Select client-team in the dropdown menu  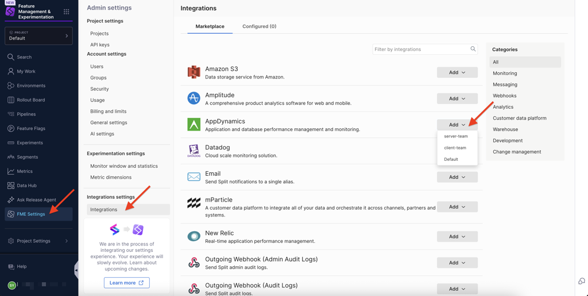click(455, 148)
